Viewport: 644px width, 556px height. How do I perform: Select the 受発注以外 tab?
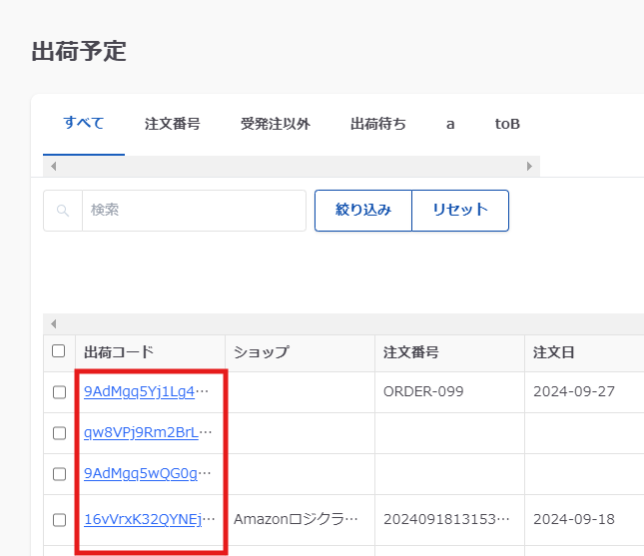click(x=276, y=124)
